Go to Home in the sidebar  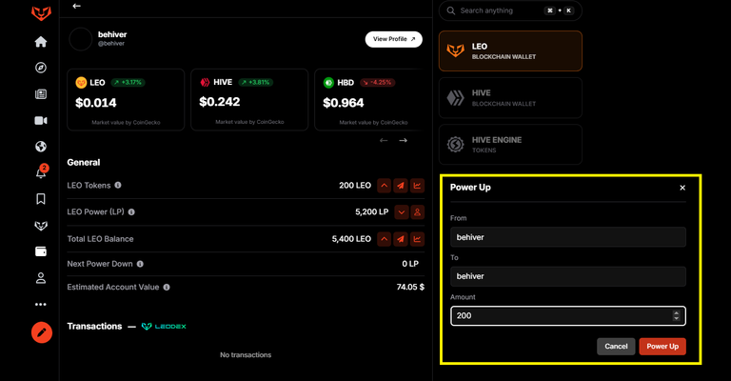point(41,42)
